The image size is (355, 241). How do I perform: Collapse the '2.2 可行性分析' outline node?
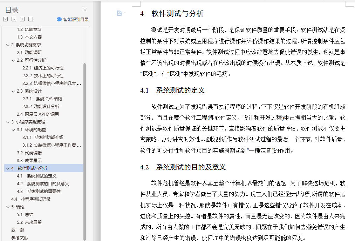tap(13, 60)
